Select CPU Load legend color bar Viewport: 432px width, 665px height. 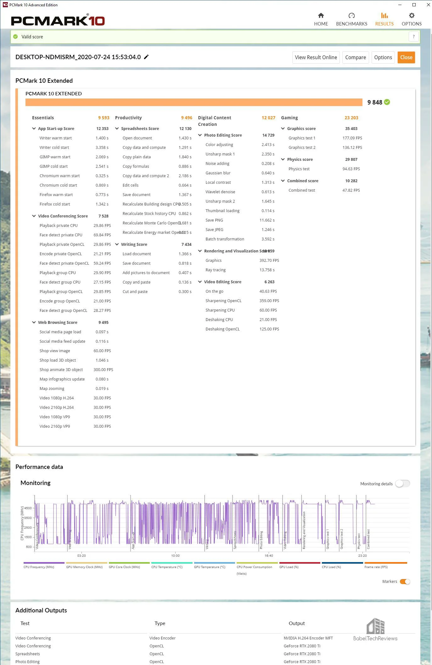tap(342, 563)
